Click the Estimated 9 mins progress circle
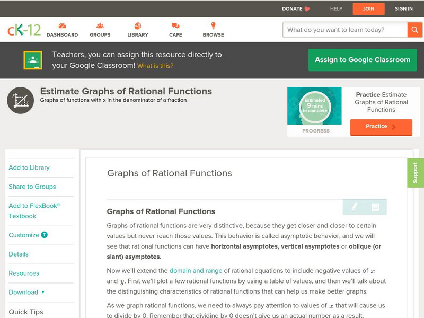This screenshot has width=424, height=318. pyautogui.click(x=315, y=106)
